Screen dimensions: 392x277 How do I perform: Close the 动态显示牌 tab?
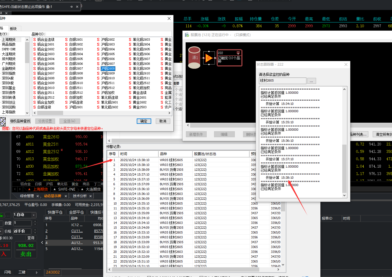[66, 196]
